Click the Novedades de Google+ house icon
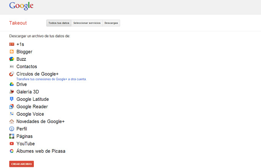This screenshot has width=261, height=168. pyautogui.click(x=12, y=121)
